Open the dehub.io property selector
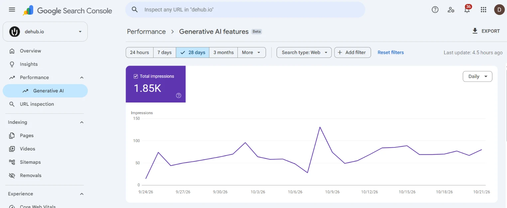This screenshot has height=208, width=507. point(45,32)
